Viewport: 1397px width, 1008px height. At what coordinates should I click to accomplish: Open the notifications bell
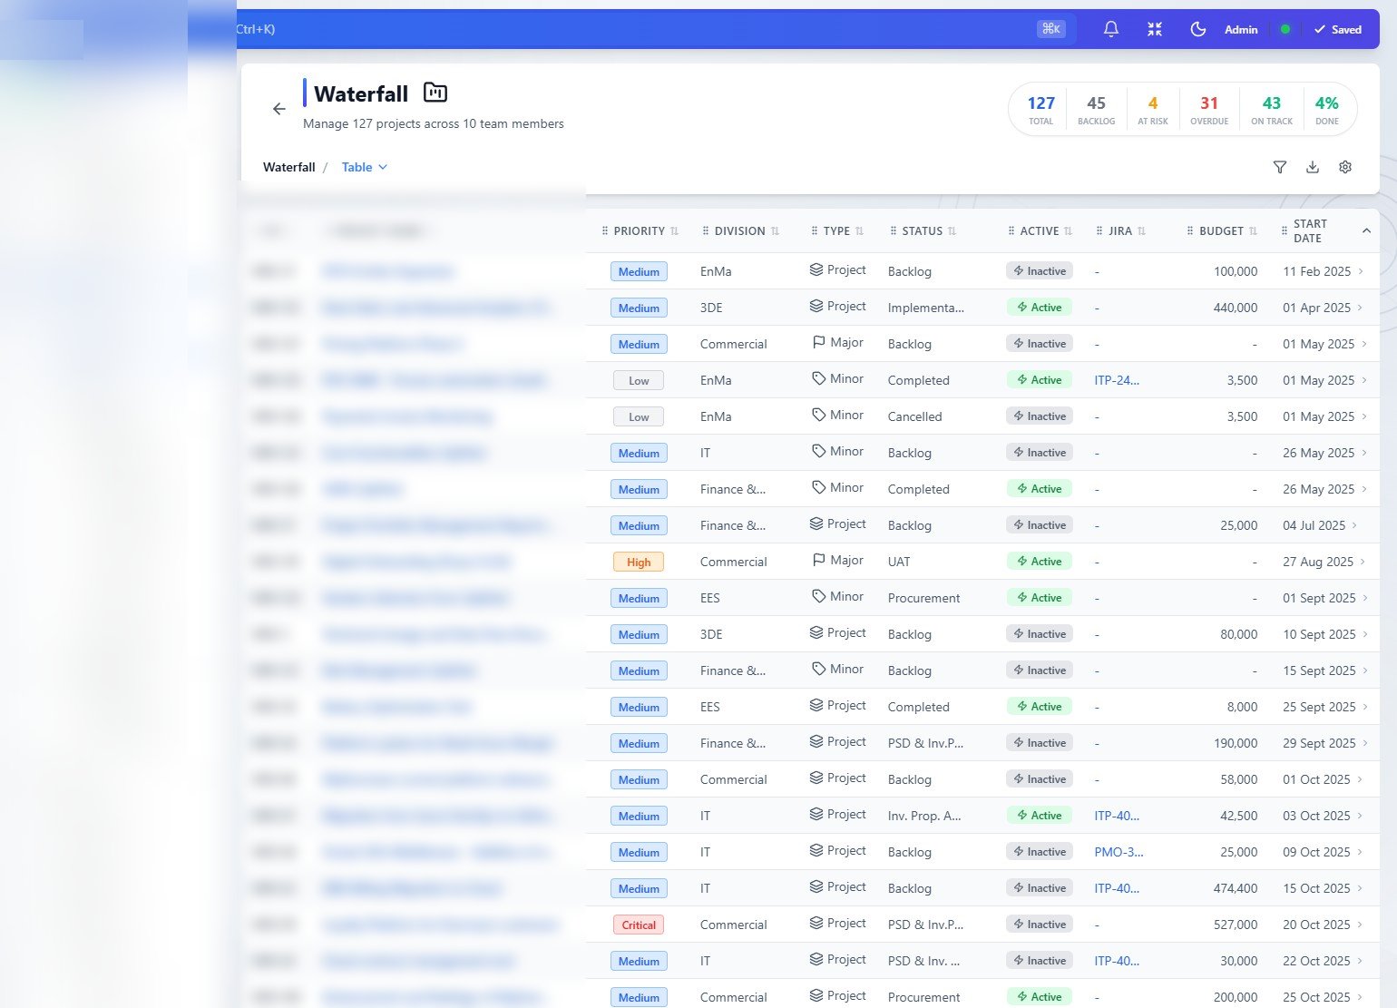(1110, 28)
